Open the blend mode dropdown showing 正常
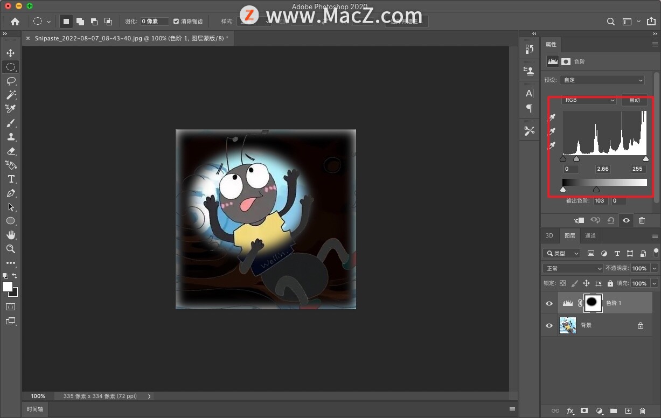The image size is (661, 418). [x=573, y=268]
